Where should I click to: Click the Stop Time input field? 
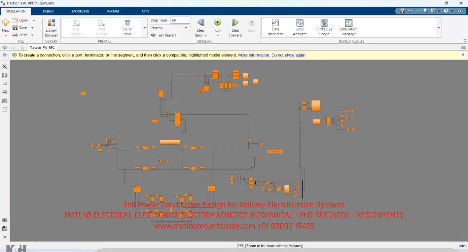(180, 20)
